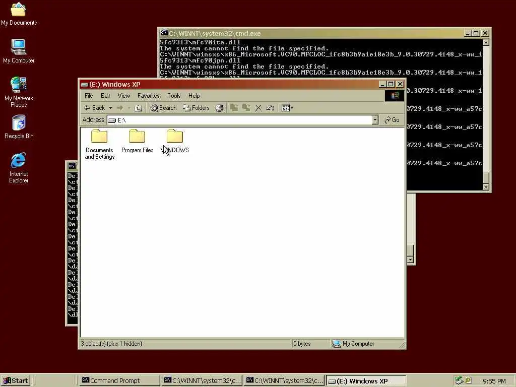Viewport: 516px width, 387px height.
Task: Click the second system tray icon
Action: click(468, 380)
